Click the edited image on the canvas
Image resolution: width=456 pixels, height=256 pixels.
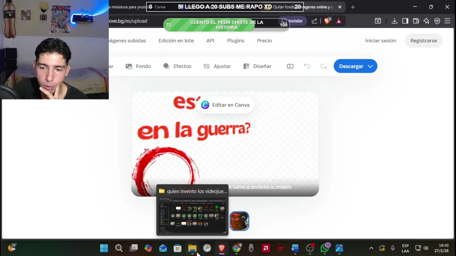tap(225, 144)
